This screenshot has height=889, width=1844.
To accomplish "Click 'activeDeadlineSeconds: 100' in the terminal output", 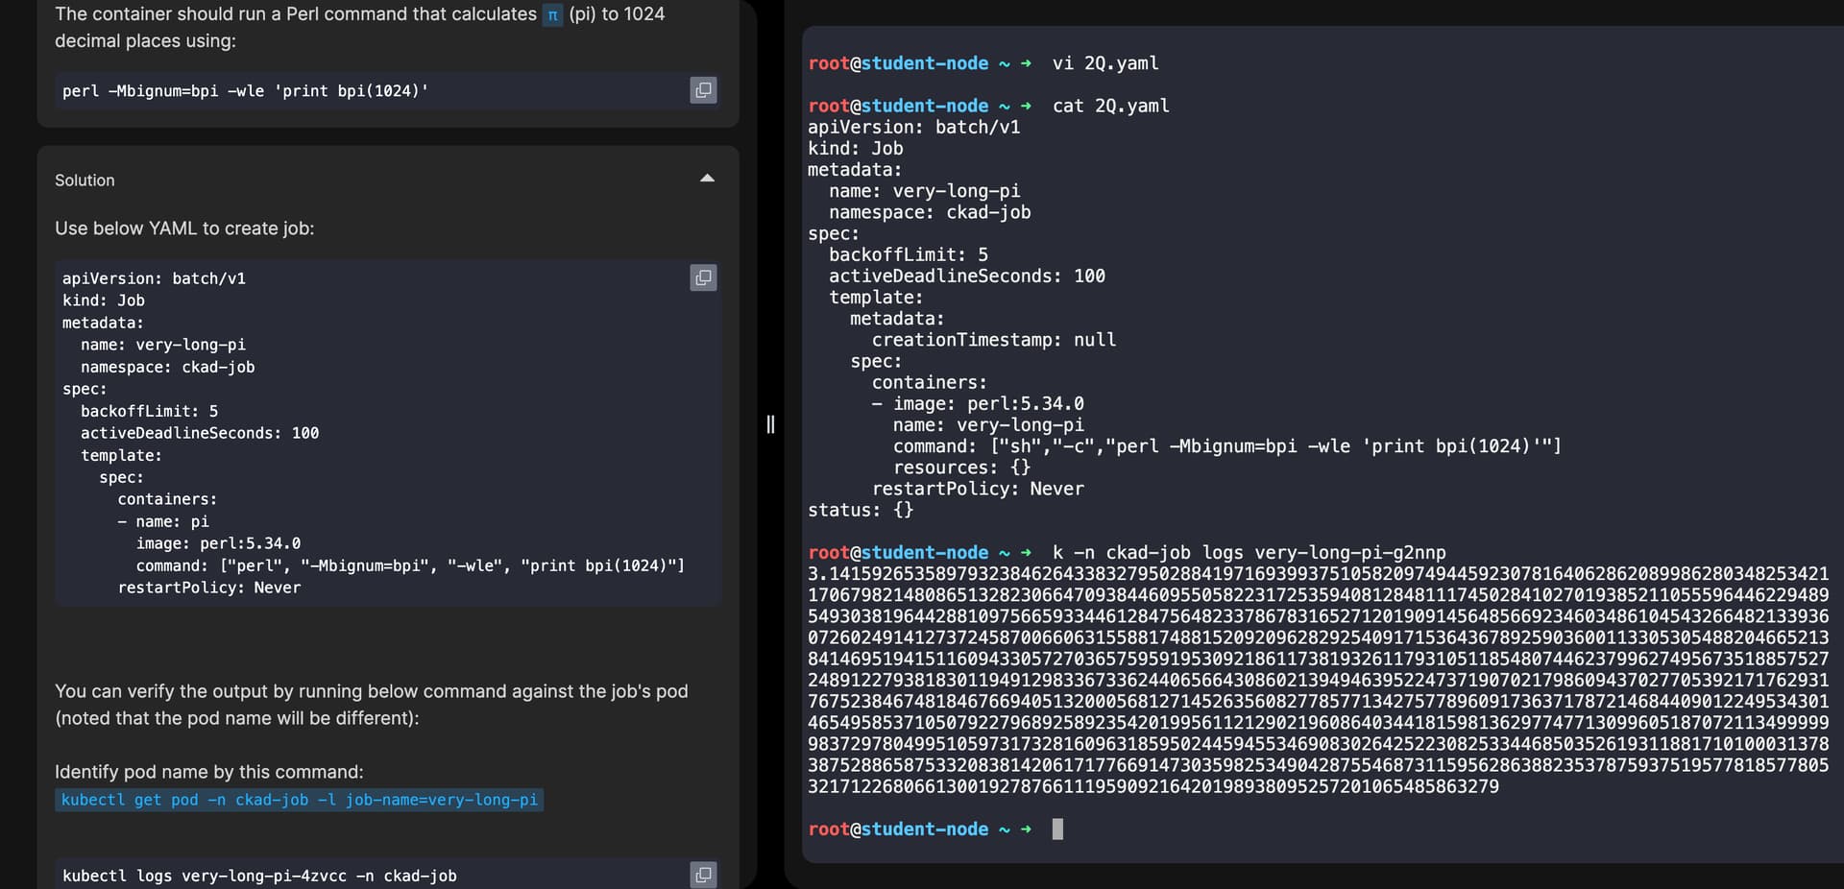I will pyautogui.click(x=967, y=276).
